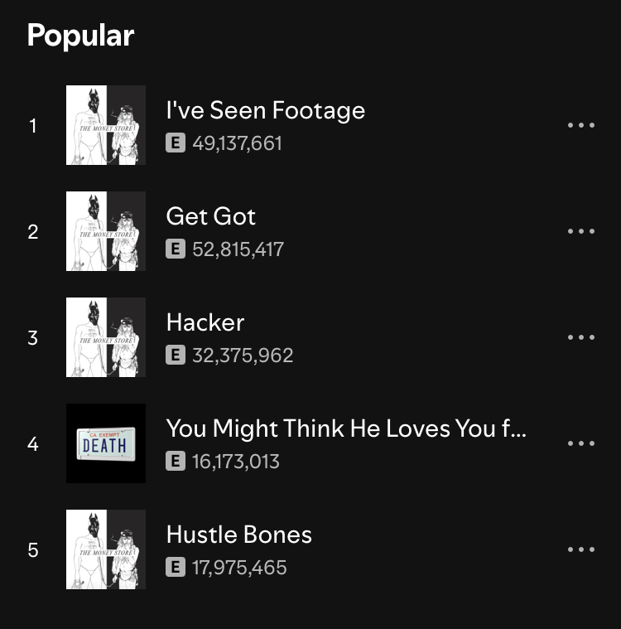Click the album art beside Hustle Bones
This screenshot has height=629, width=621.
tap(106, 549)
